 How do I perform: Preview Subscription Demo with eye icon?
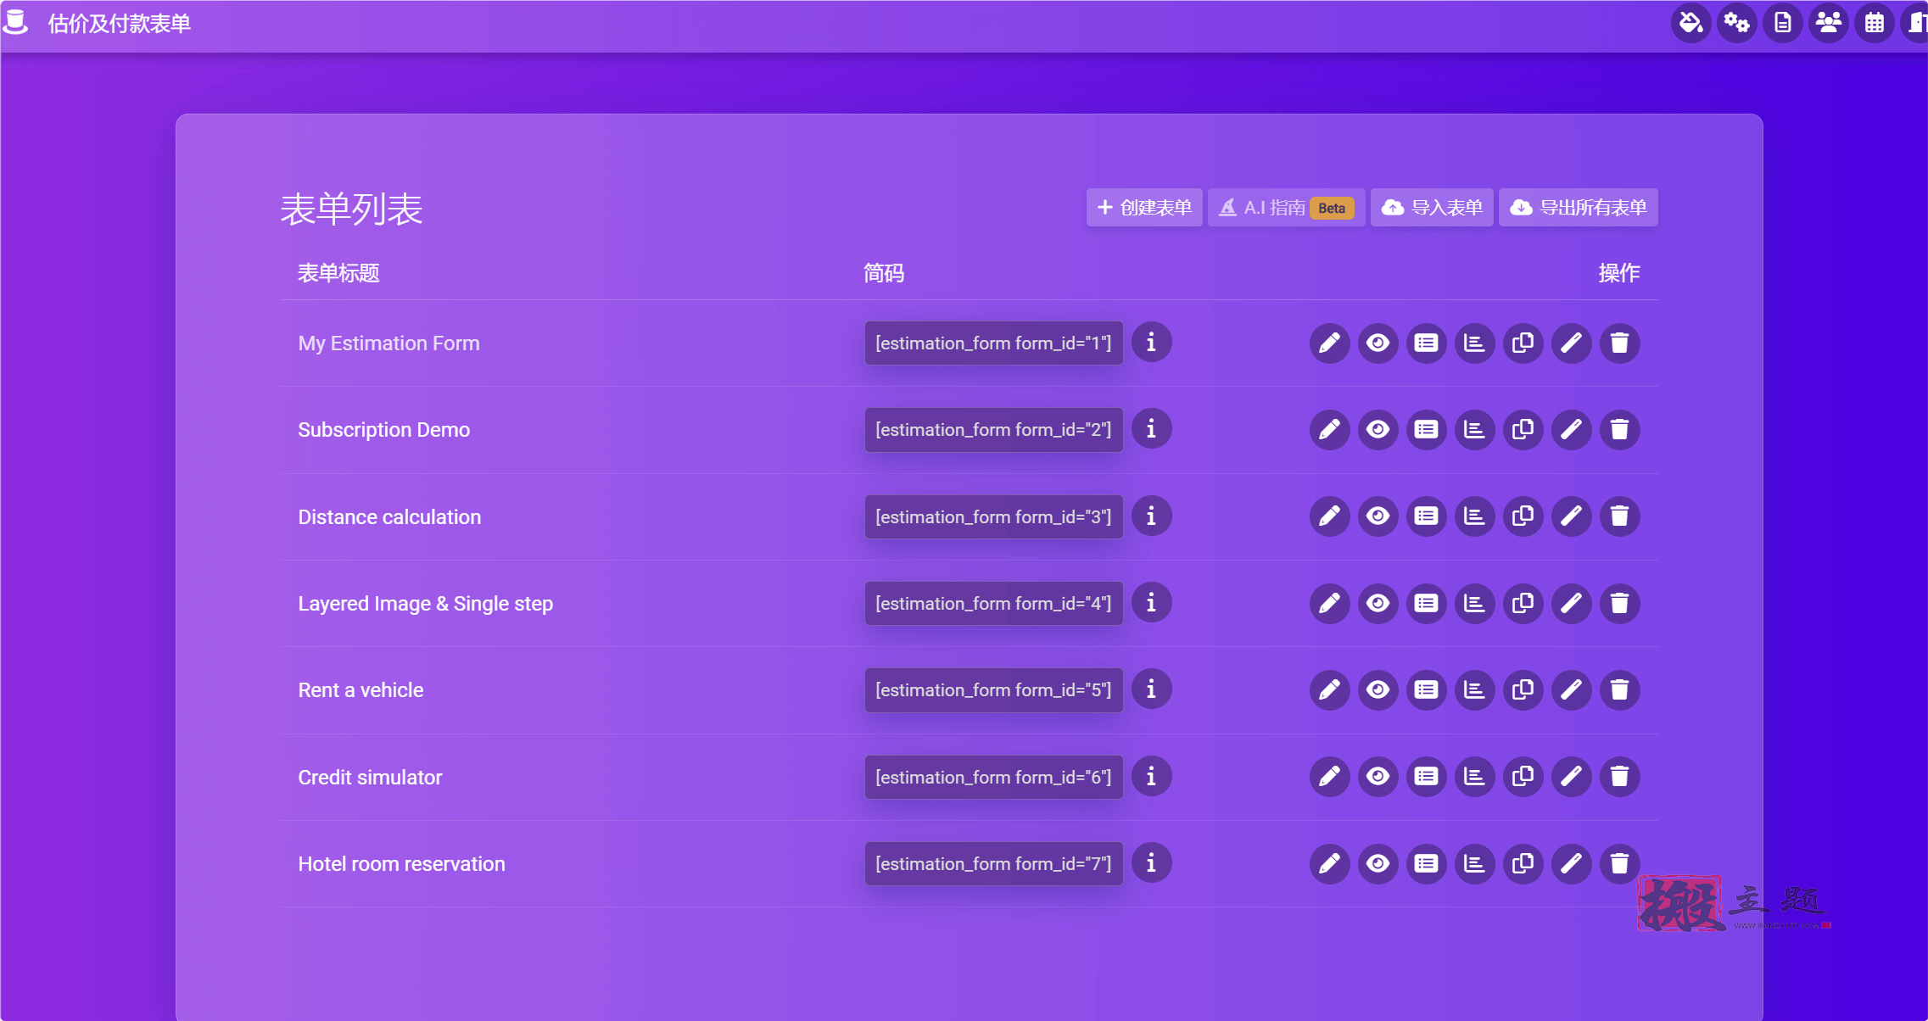(1378, 430)
